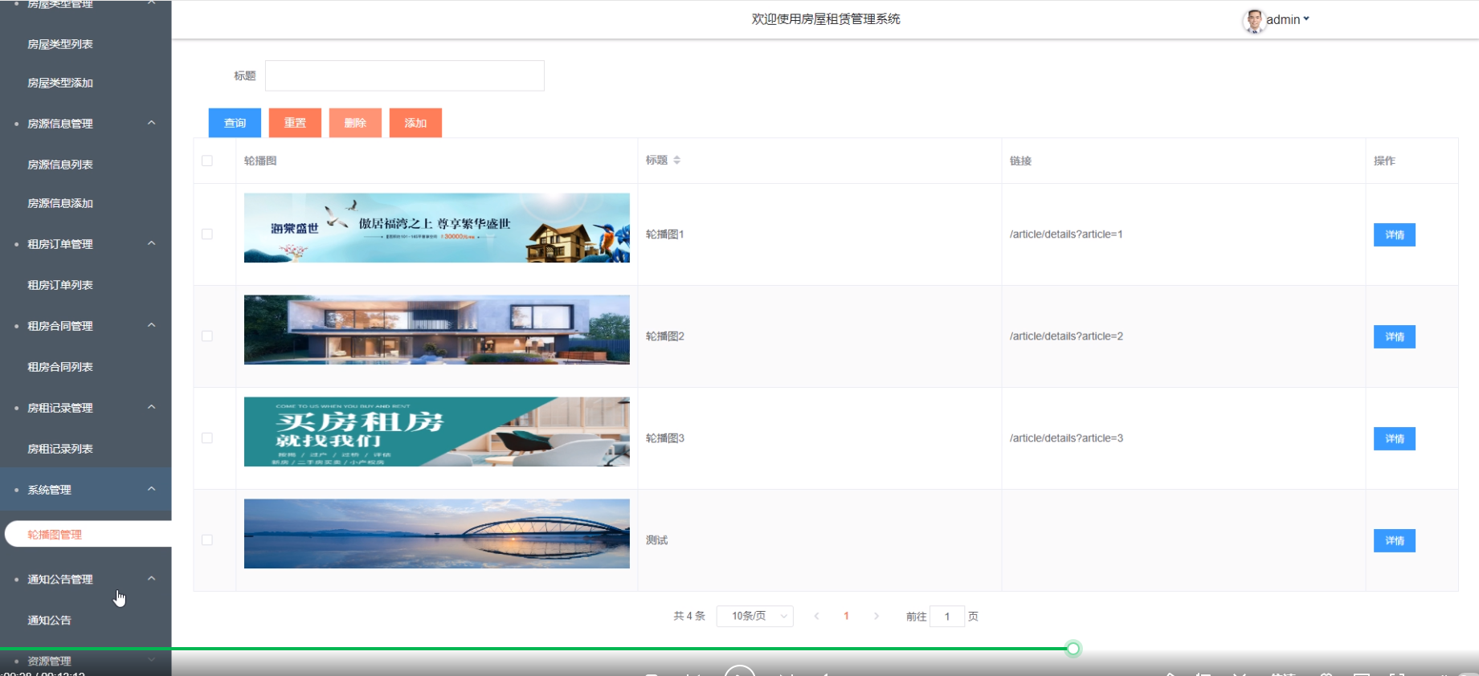1479x676 pixels.
Task: Check the checkbox for 轮播图2 row
Action: [x=207, y=336]
